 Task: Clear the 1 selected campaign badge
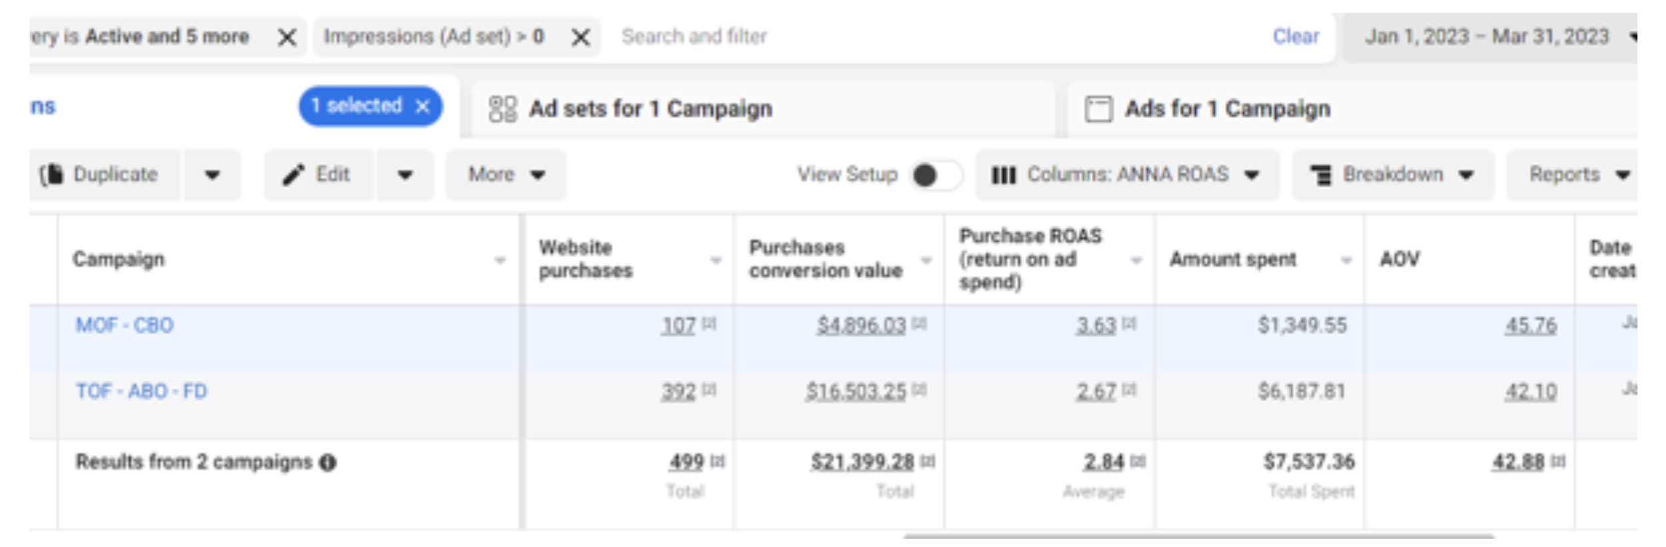(x=422, y=106)
